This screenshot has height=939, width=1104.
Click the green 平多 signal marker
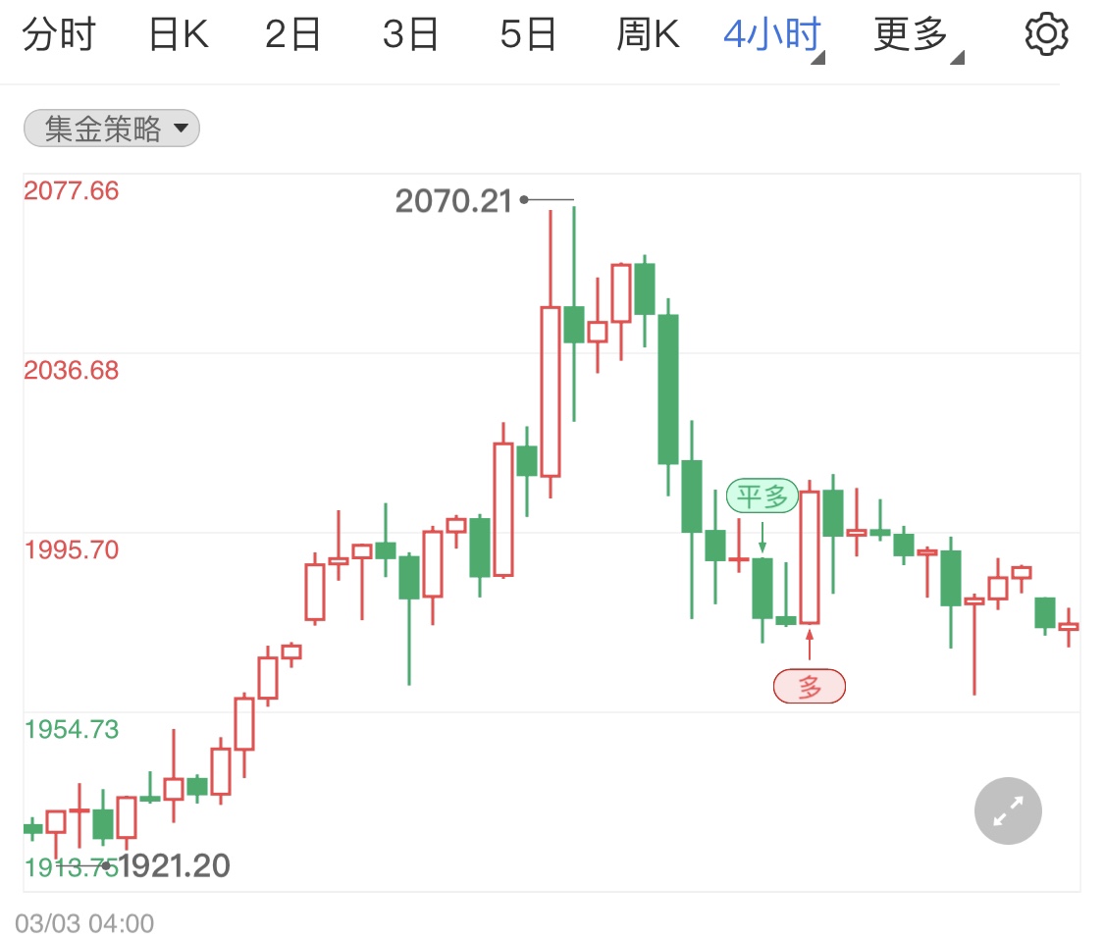[762, 496]
